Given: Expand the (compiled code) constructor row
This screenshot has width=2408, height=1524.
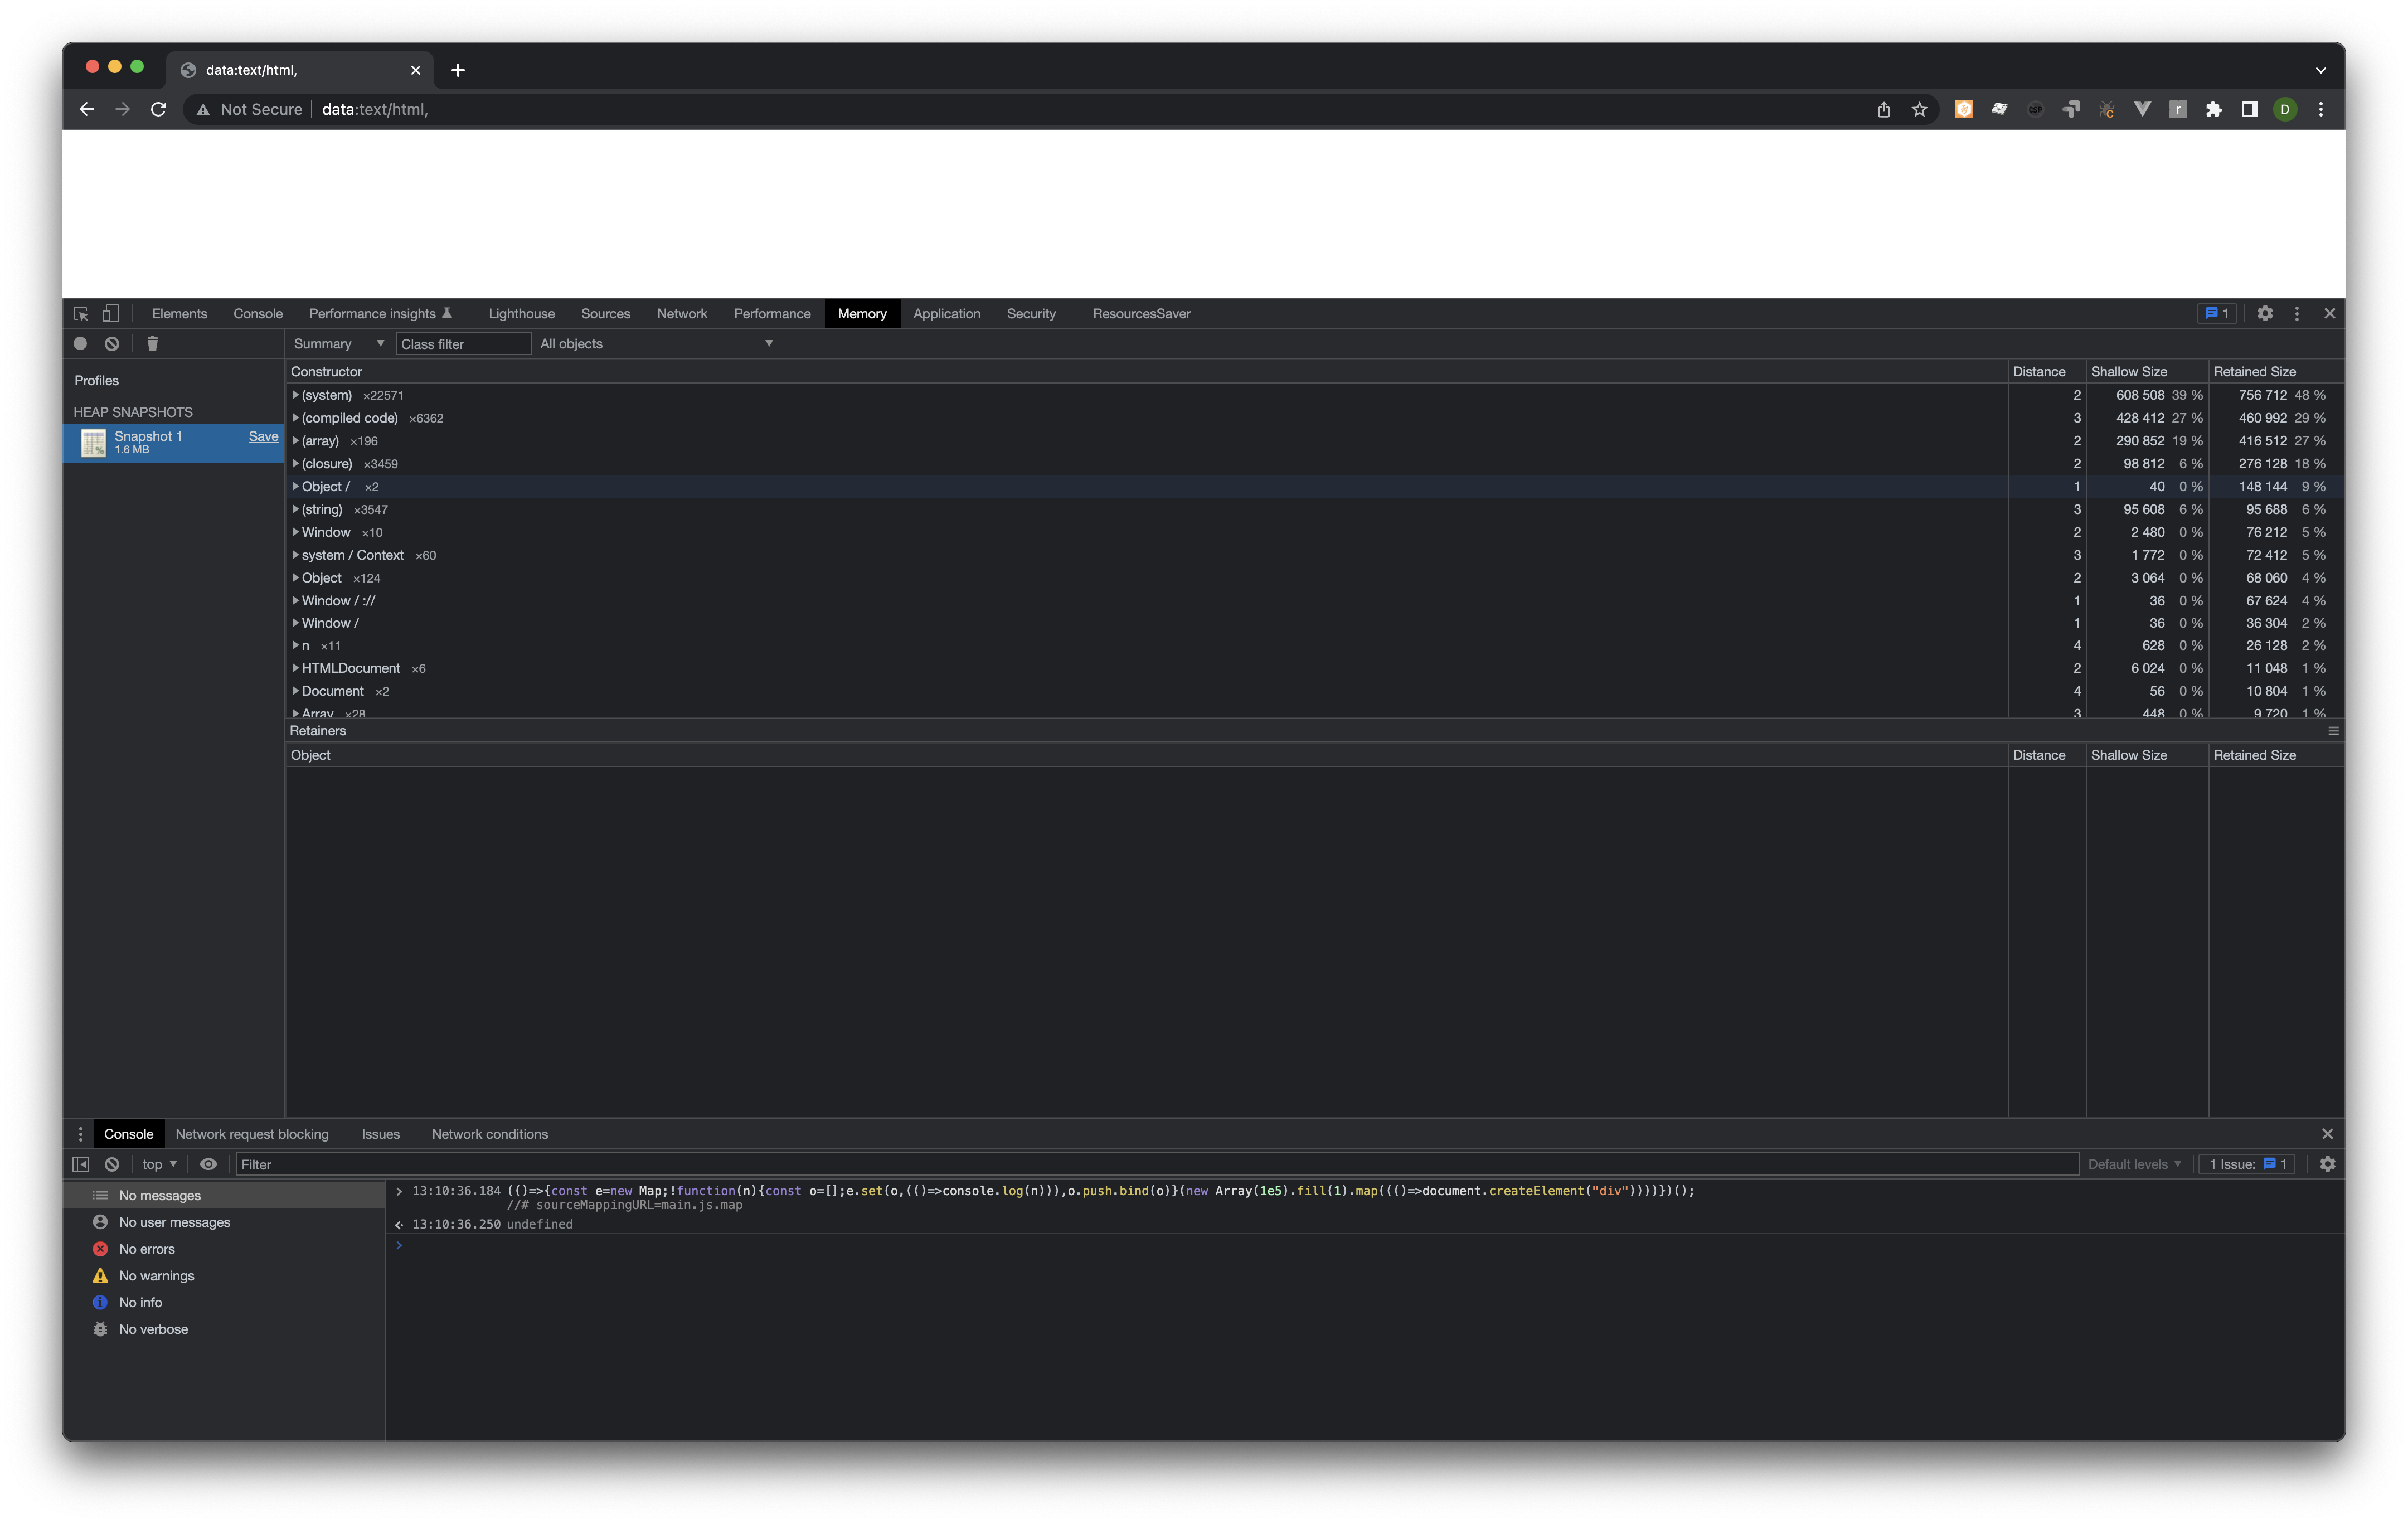Looking at the screenshot, I should [x=296, y=418].
